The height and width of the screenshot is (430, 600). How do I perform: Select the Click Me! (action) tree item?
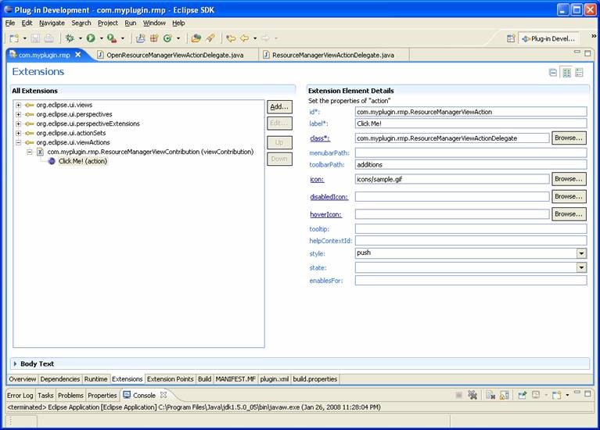[83, 161]
